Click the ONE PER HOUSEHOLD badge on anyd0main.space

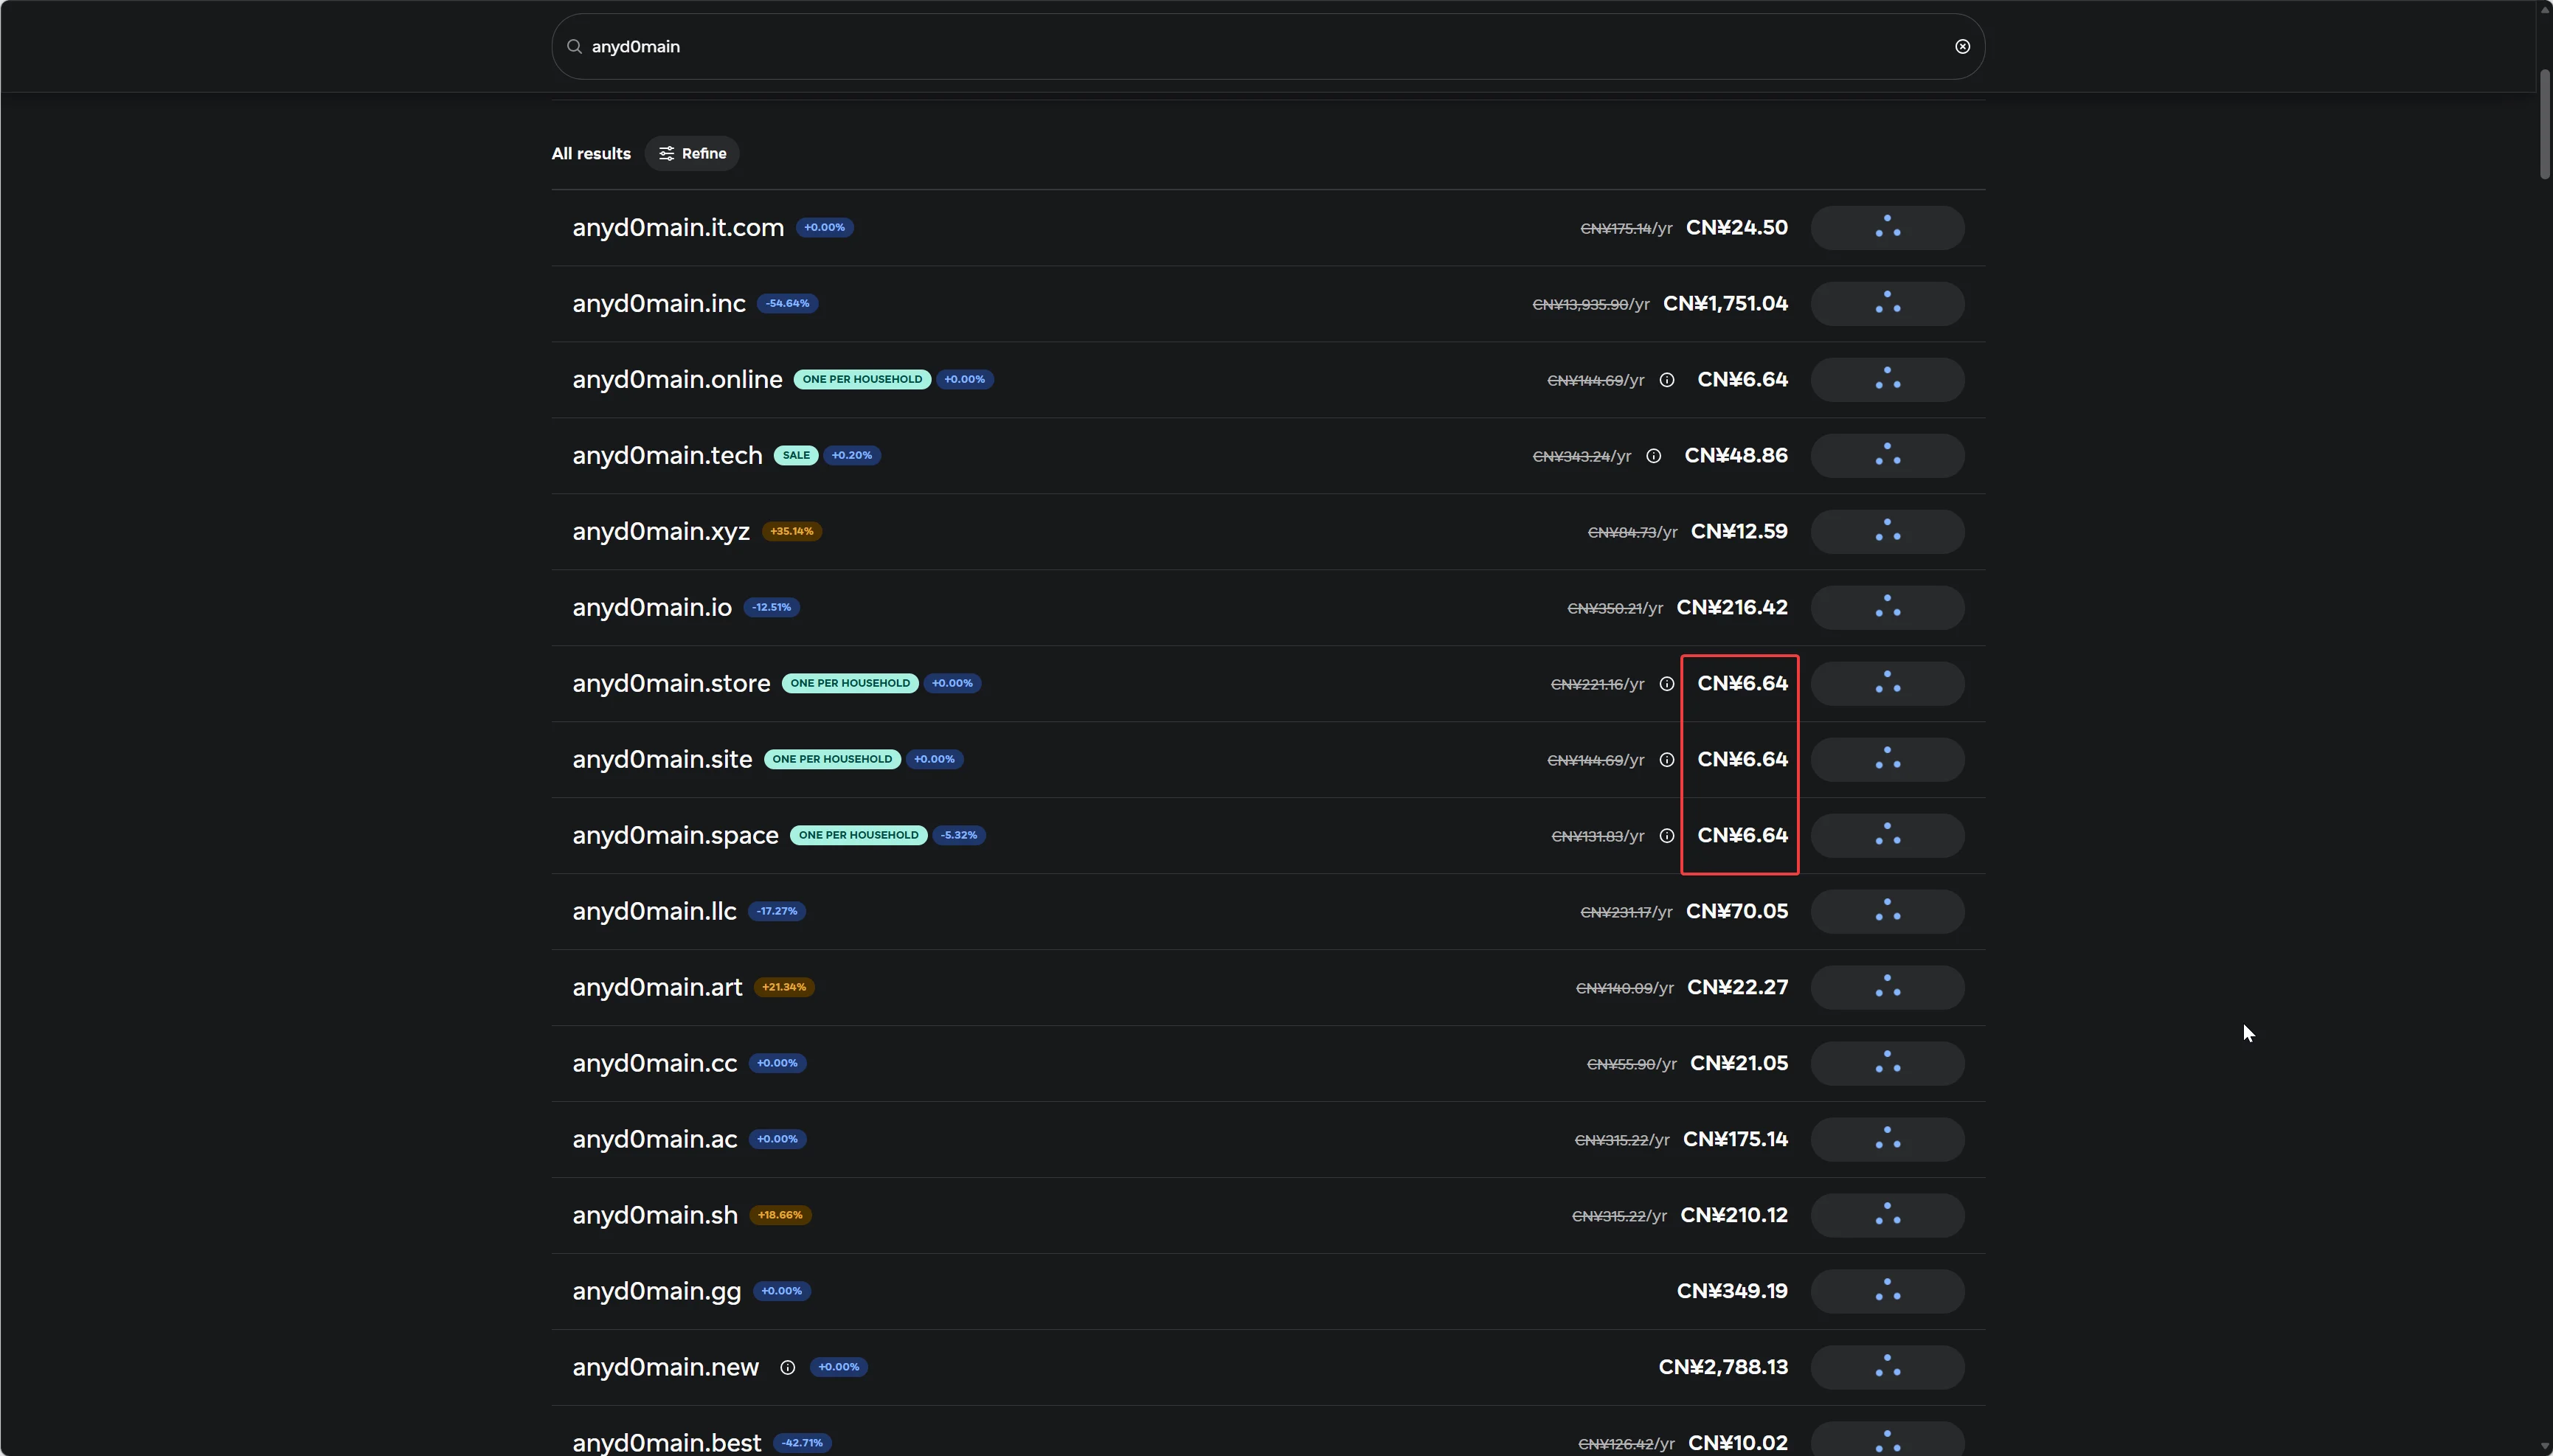(858, 836)
